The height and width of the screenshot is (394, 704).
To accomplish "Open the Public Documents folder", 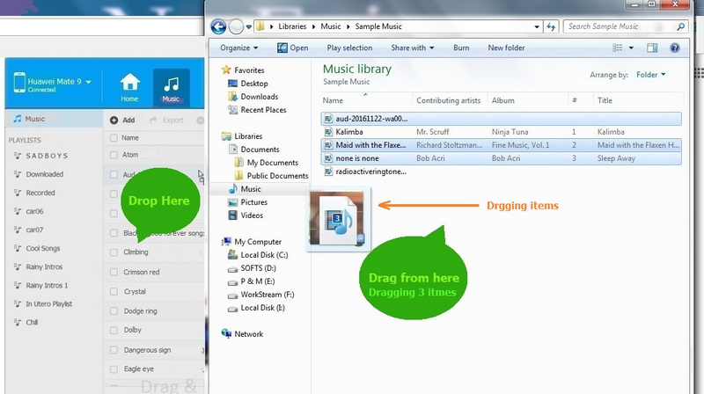I will click(x=277, y=176).
